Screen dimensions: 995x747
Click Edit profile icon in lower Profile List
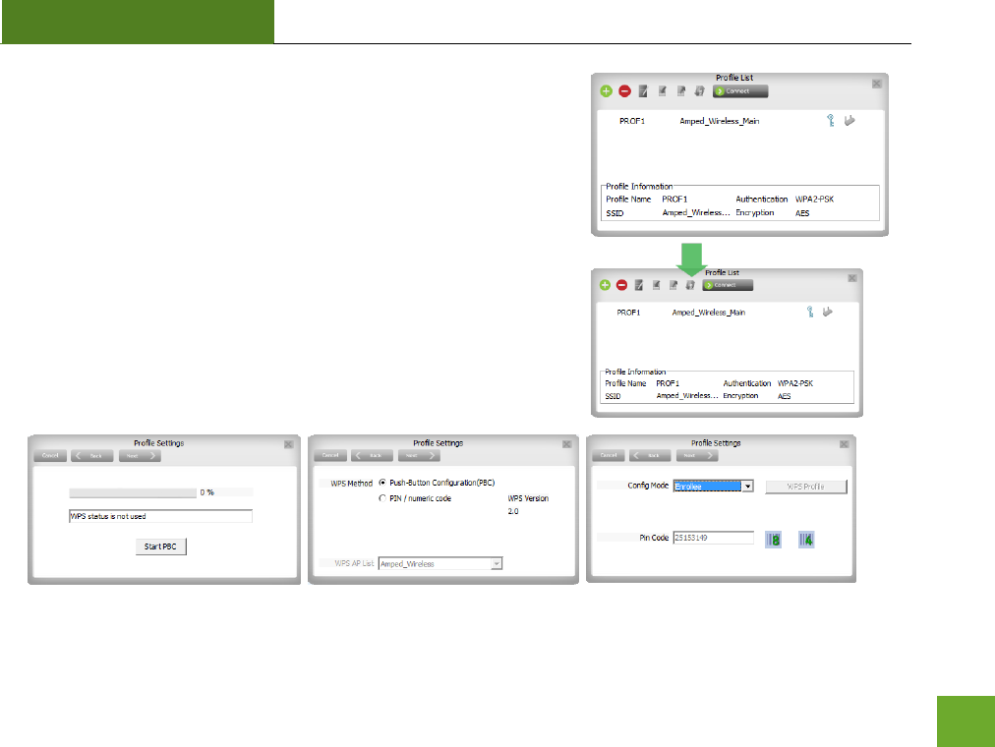639,285
